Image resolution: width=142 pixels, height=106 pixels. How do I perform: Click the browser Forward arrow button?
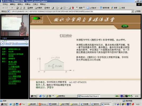point(12,8)
